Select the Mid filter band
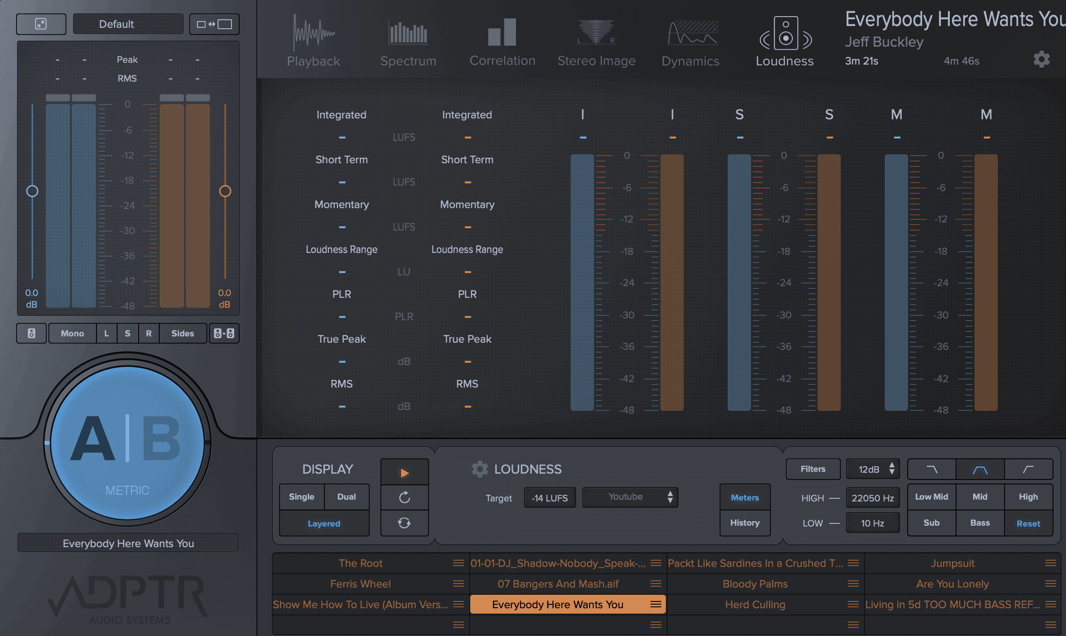Viewport: 1066px width, 636px height. (980, 497)
